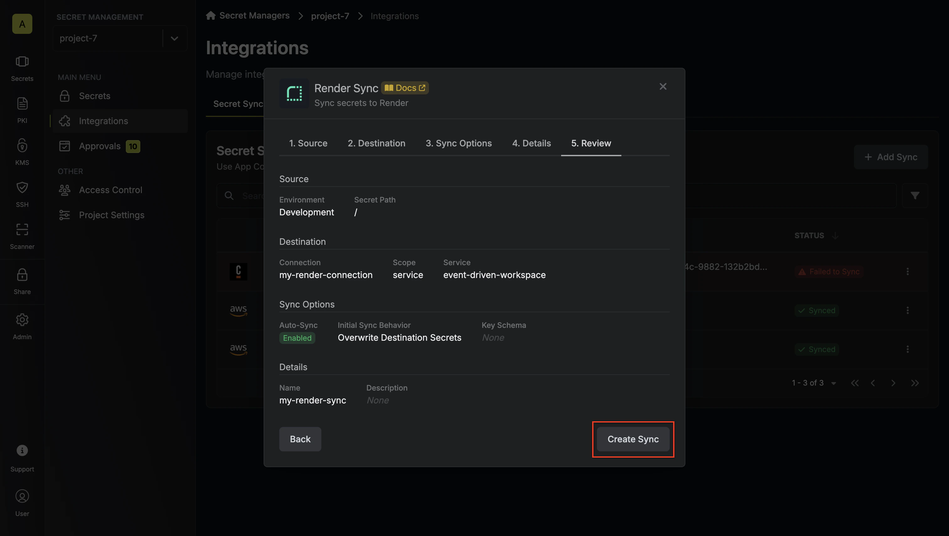Switch to the 1. Source step
The image size is (949, 536).
[x=308, y=143]
